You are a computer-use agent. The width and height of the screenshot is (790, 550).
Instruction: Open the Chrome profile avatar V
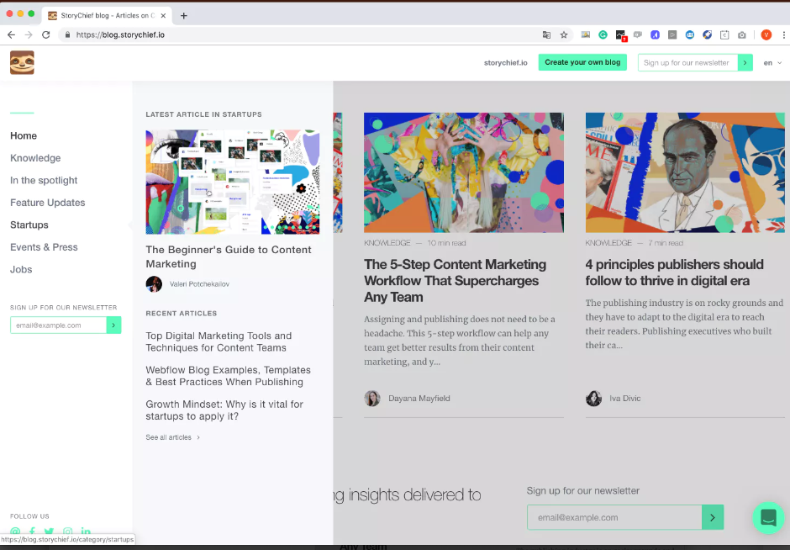pyautogui.click(x=766, y=34)
